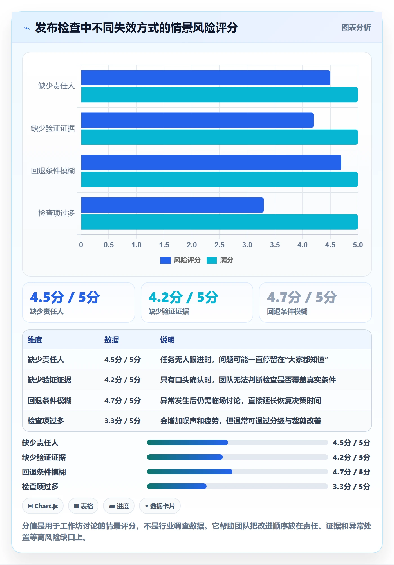Click the blue 风险评分 legend swatch

165,260
